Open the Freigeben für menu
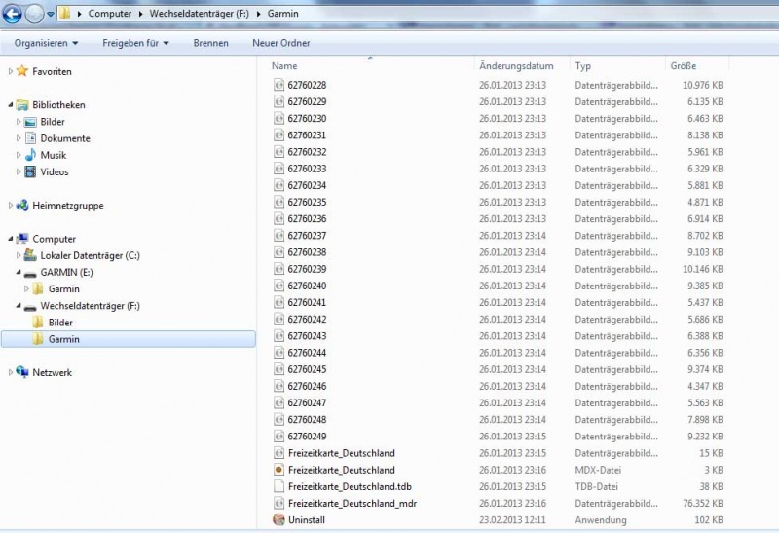The height and width of the screenshot is (533, 779). [135, 43]
